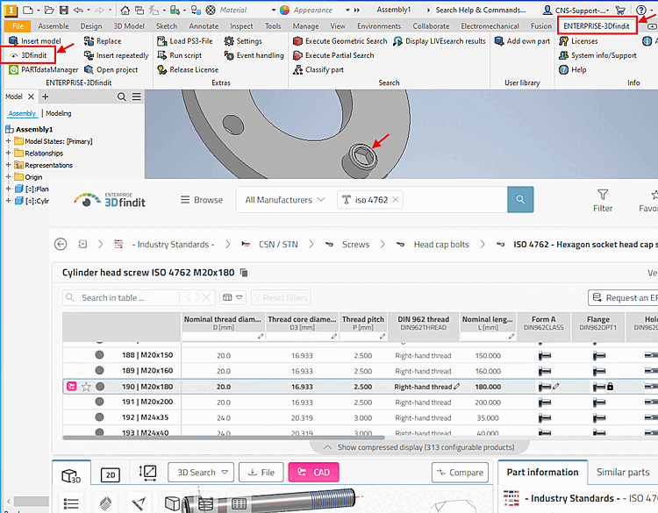This screenshot has width=658, height=513.
Task: Expand the Origin tree node
Action: pos(8,176)
